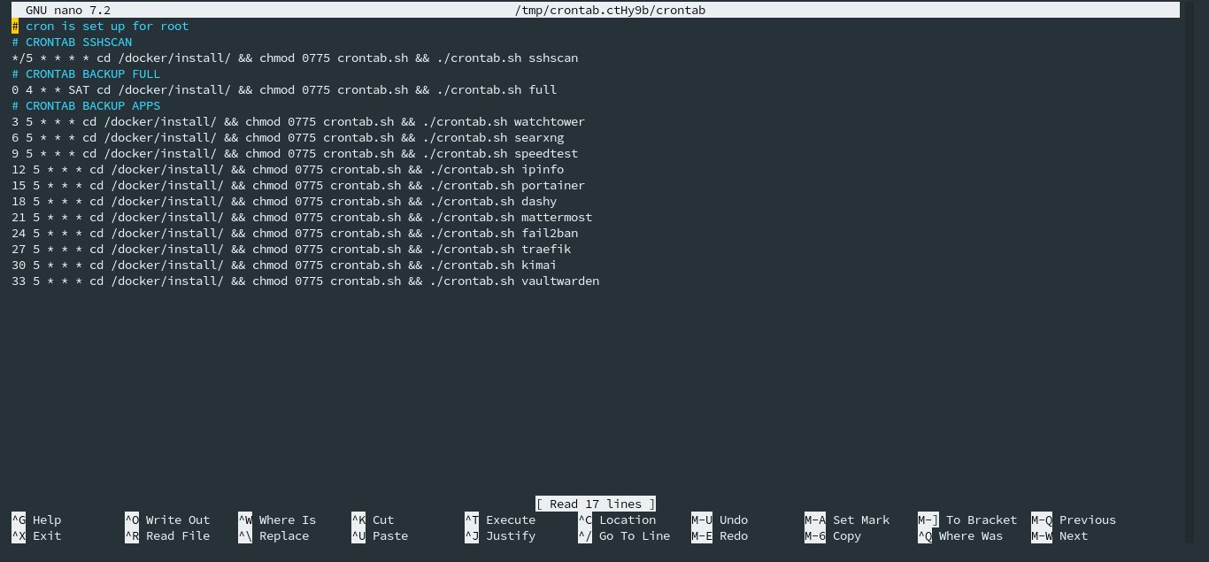Viewport: 1209px width, 562px height.
Task: Place cursor on '# CRONTAB BACKUP FULL' comment
Action: pyautogui.click(x=86, y=73)
